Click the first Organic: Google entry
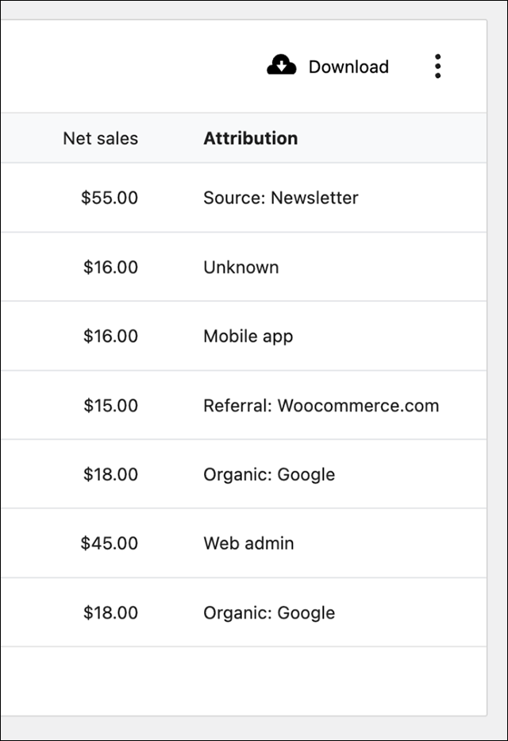This screenshot has width=508, height=741. point(267,474)
